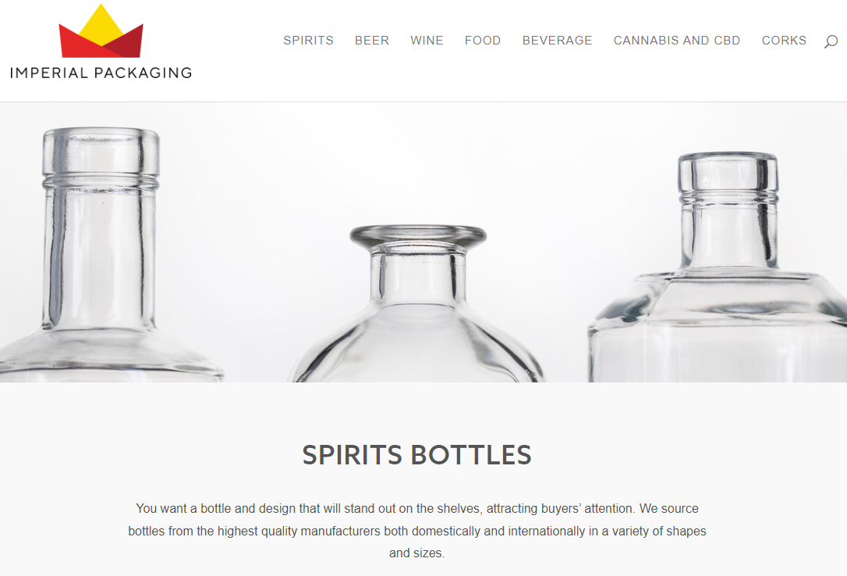Click the Imperial Packaging logo text
847x576 pixels.
[x=101, y=73]
